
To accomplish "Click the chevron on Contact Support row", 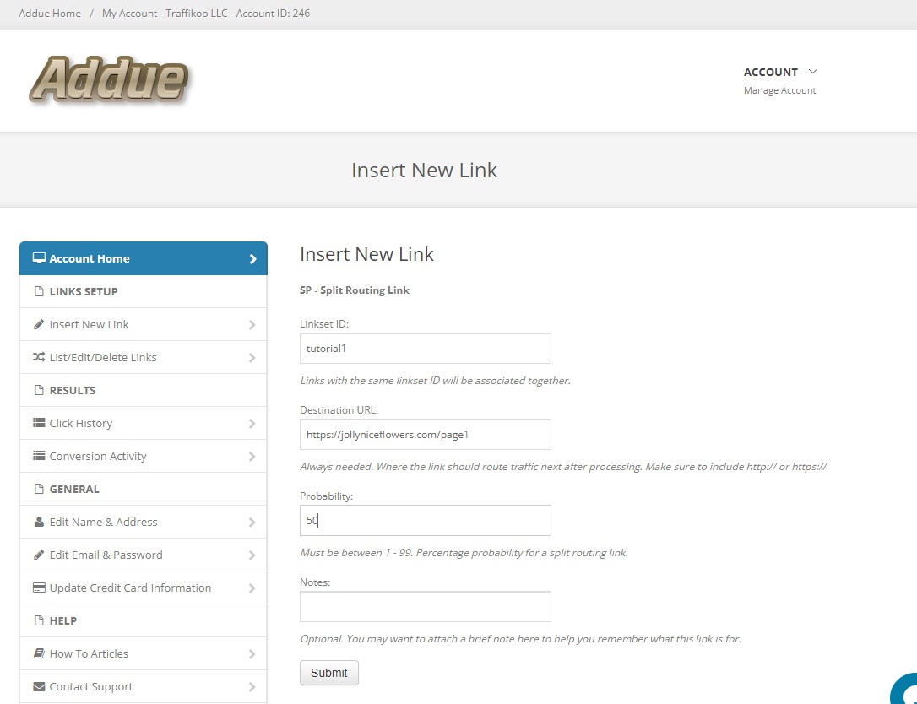I will 252,687.
